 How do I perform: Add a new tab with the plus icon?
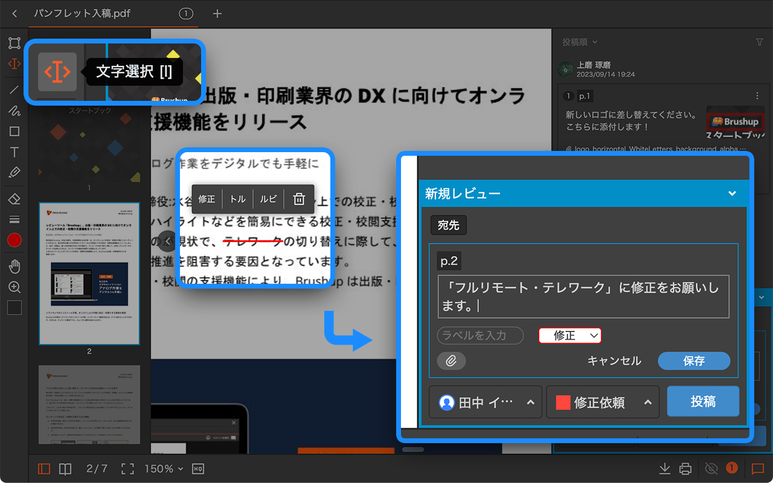point(217,13)
